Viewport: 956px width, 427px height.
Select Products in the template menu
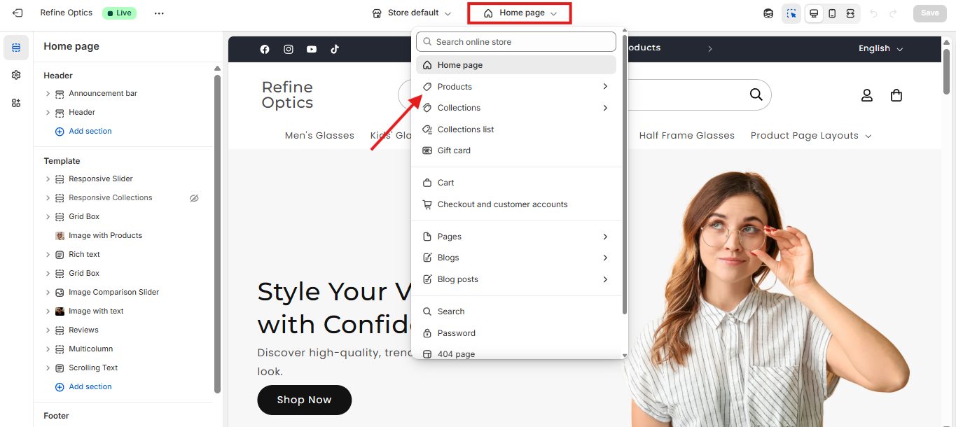pyautogui.click(x=455, y=87)
